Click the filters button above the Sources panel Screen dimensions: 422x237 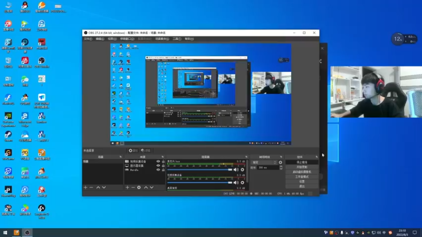click(x=146, y=151)
